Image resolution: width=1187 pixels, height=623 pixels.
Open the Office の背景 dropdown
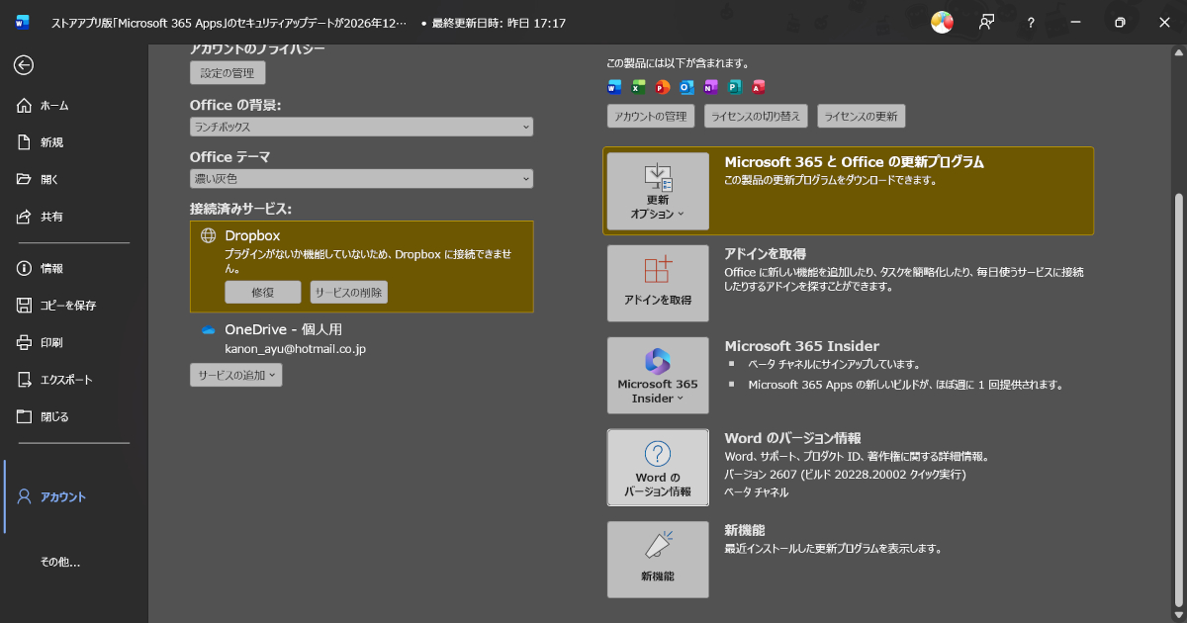pyautogui.click(x=361, y=127)
